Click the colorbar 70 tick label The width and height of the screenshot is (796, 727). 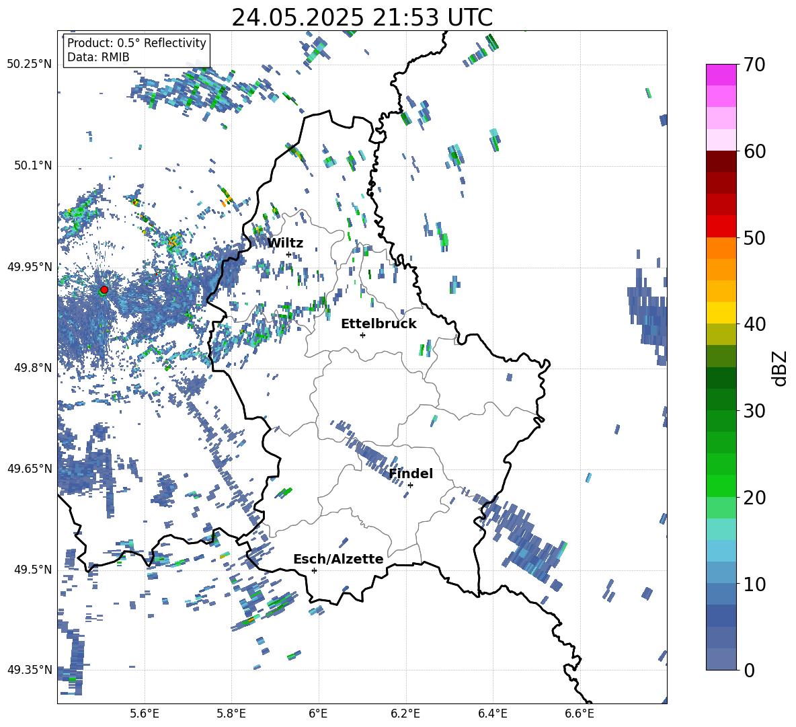click(x=755, y=65)
